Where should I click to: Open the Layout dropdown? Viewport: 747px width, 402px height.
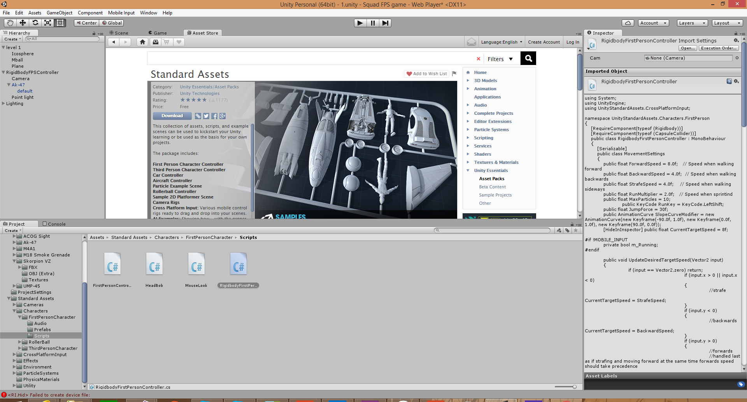[x=727, y=23]
